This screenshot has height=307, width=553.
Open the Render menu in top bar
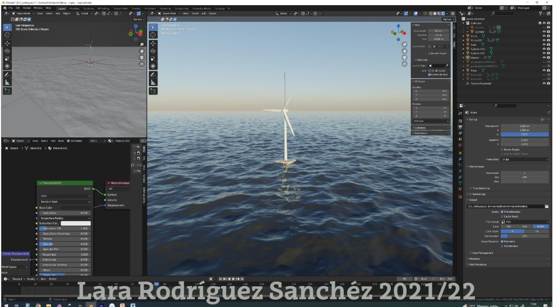[27, 8]
